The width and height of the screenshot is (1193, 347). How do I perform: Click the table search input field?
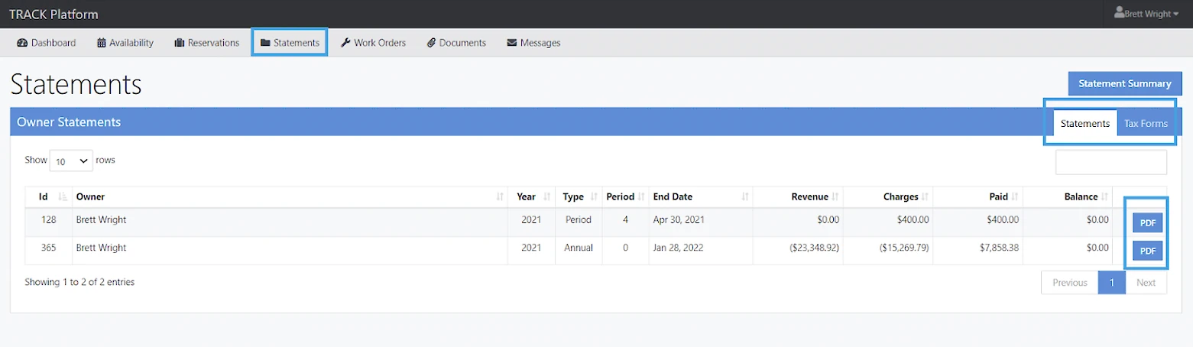[x=1110, y=162]
